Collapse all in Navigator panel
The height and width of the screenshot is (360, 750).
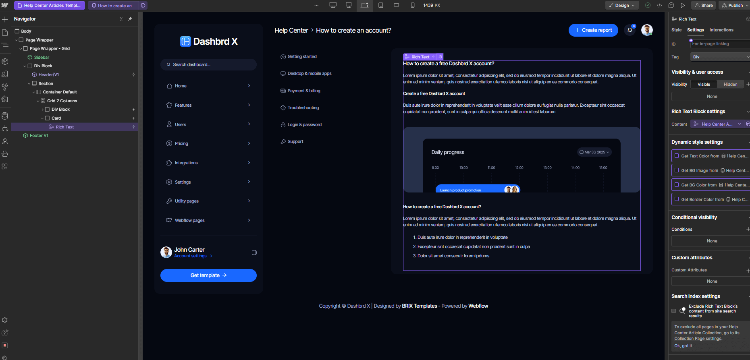[x=121, y=19]
